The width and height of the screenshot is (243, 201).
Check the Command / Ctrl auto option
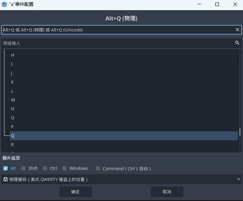(x=98, y=168)
